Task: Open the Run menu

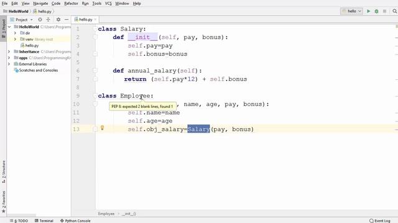Action: (85, 3)
